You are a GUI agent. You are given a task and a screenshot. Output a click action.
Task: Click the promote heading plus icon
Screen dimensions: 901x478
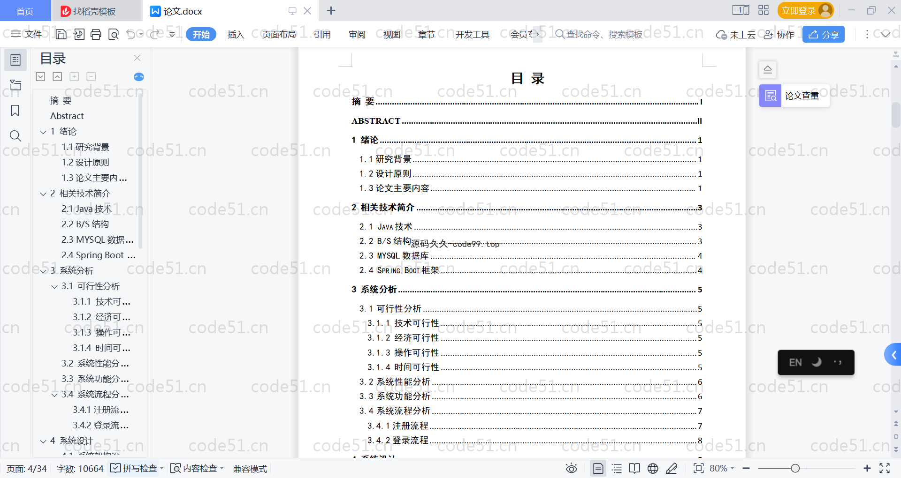click(x=74, y=76)
